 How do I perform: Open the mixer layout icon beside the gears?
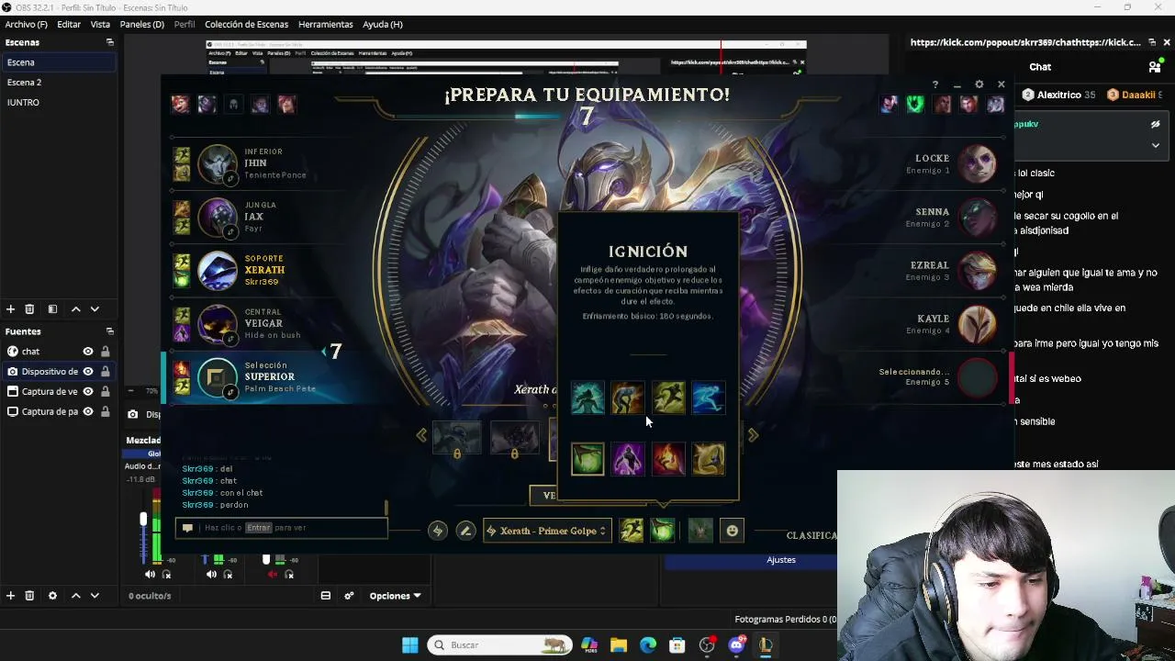click(325, 596)
